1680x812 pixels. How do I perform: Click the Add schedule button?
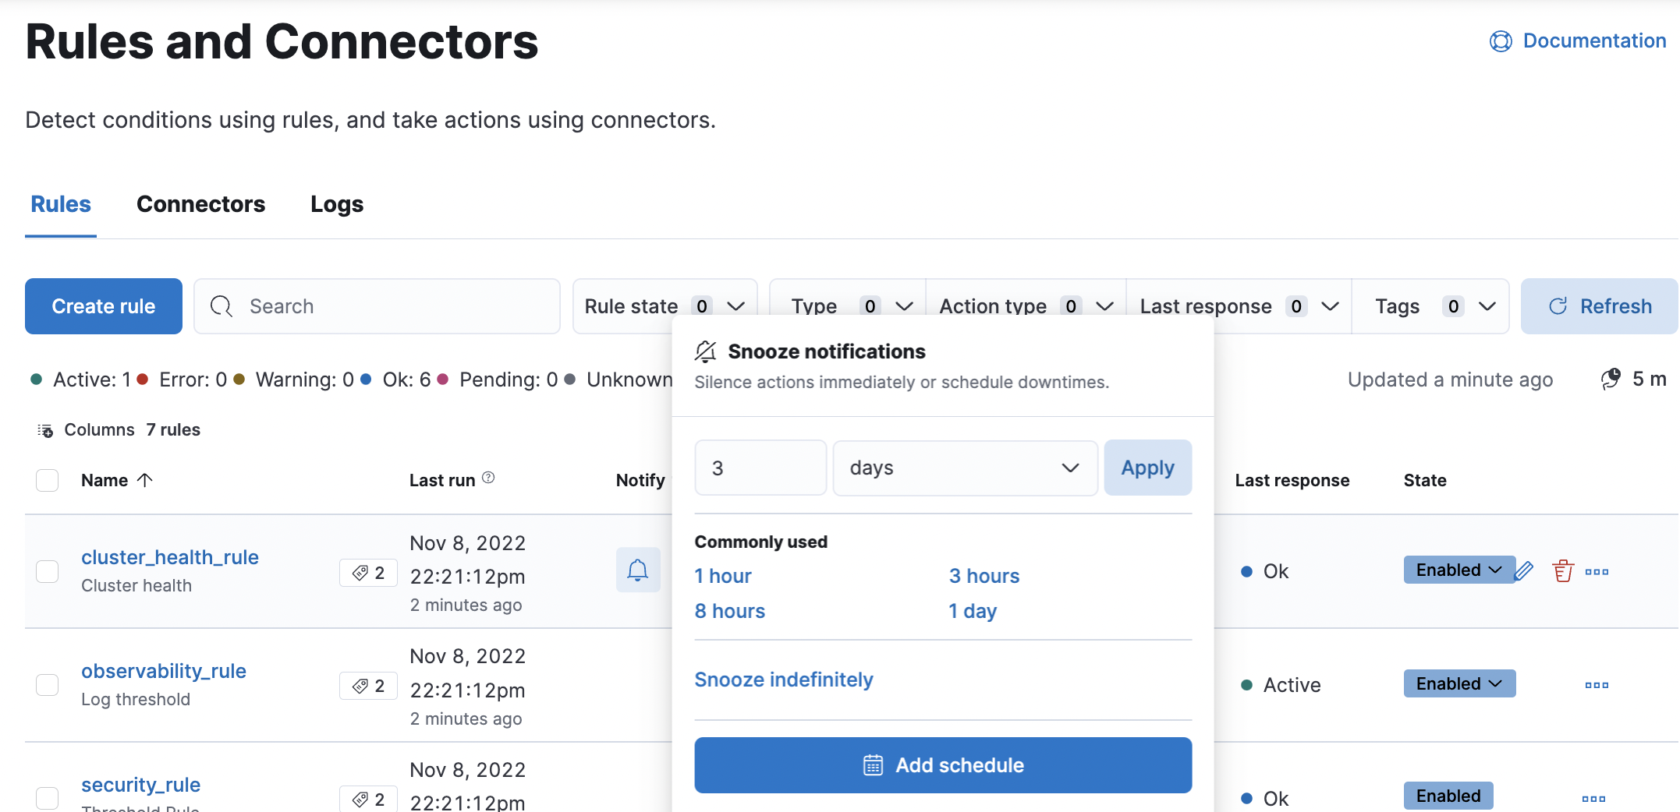click(942, 765)
